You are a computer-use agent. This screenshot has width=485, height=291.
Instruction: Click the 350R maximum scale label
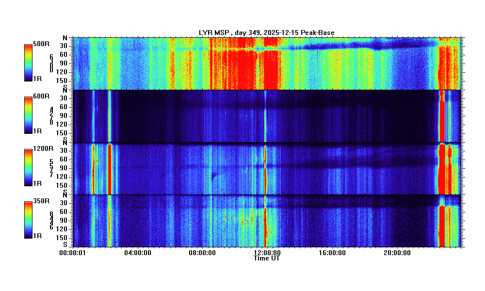[41, 201]
